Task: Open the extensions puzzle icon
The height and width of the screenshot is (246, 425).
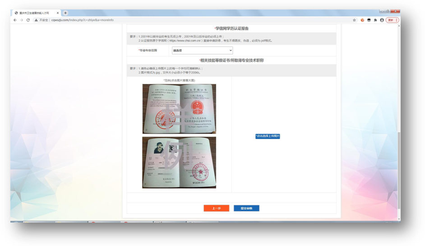Action: click(375, 20)
